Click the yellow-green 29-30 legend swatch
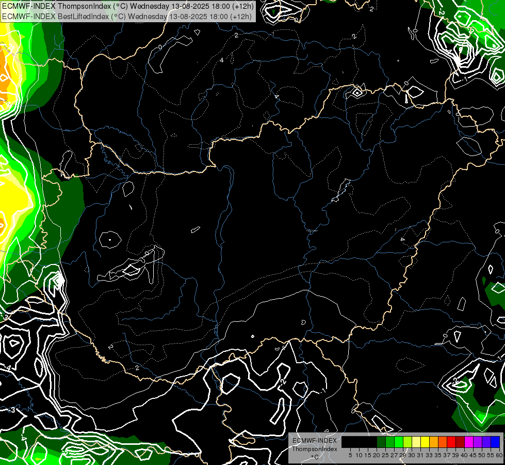Screen dimensions: 505x465 tap(408, 442)
